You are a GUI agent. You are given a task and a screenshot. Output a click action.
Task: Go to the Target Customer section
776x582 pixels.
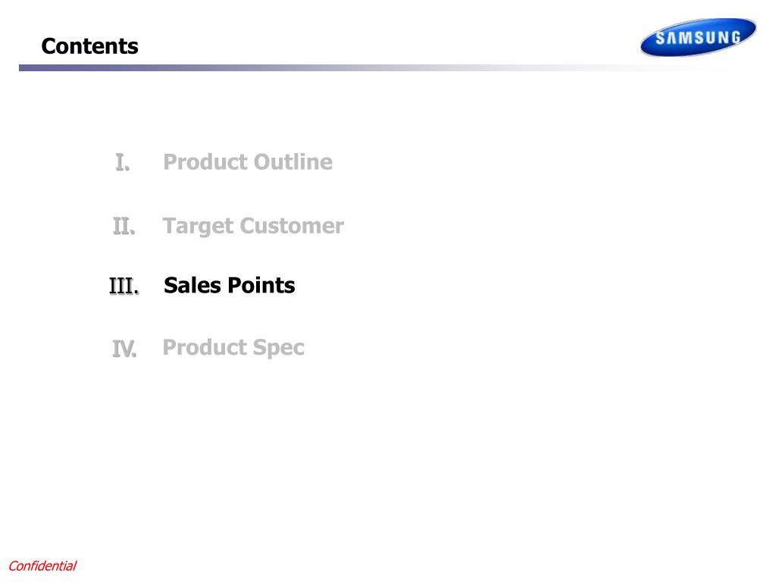pos(253,227)
